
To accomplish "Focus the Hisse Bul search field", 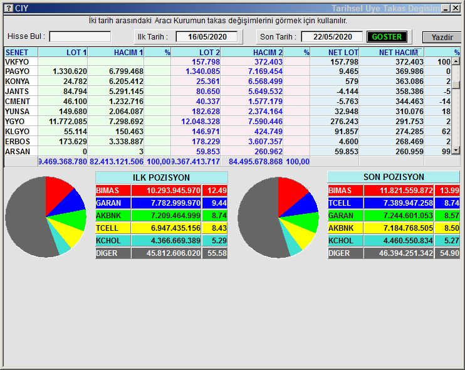I will [80, 37].
